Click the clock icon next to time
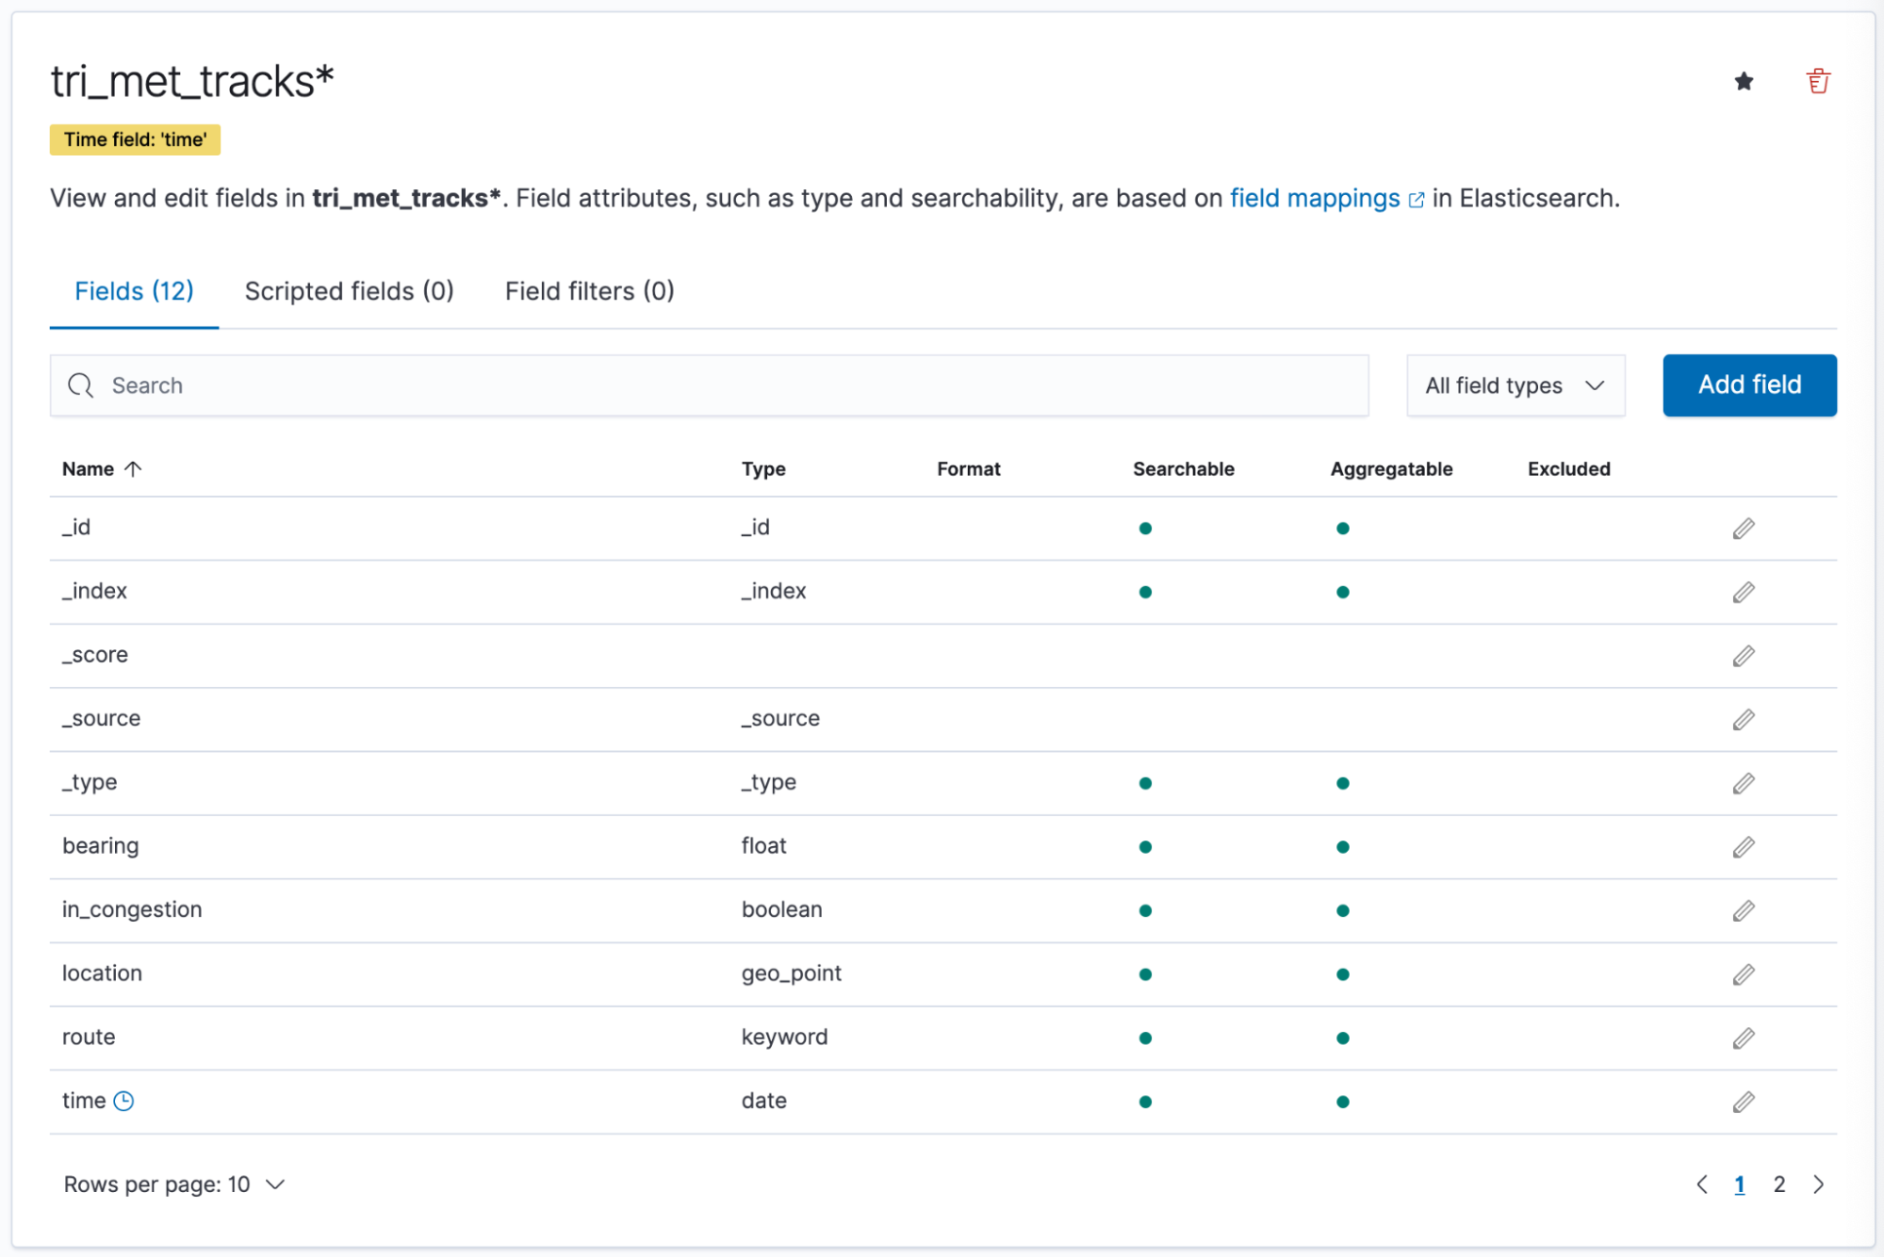Viewport: 1884px width, 1258px height. point(123,1101)
